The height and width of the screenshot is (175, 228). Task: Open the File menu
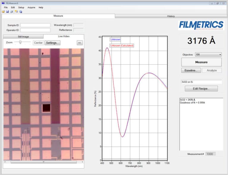tap(6, 7)
